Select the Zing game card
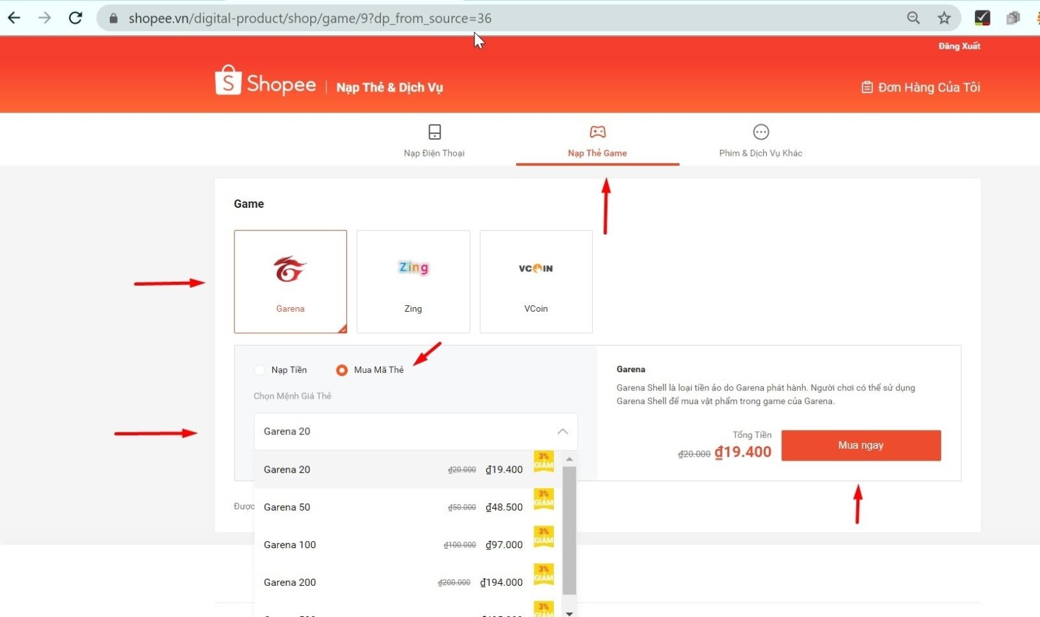The height and width of the screenshot is (617, 1040). point(413,281)
